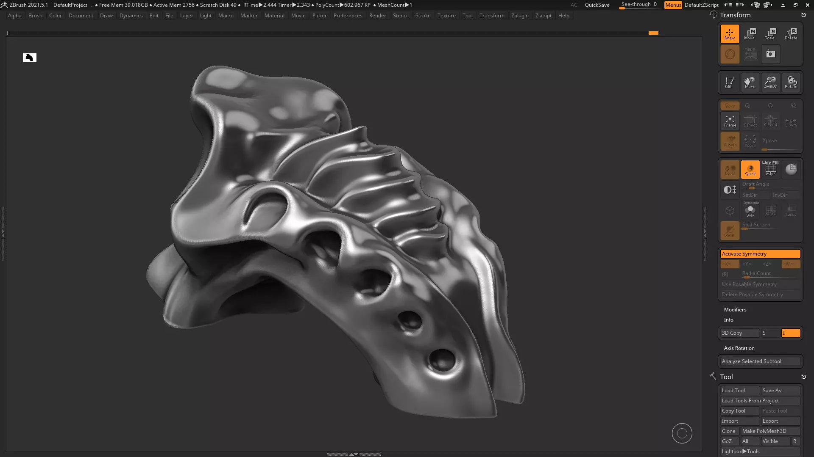The height and width of the screenshot is (457, 814).
Task: Enable the >X< symmetry axis
Action: [730, 264]
